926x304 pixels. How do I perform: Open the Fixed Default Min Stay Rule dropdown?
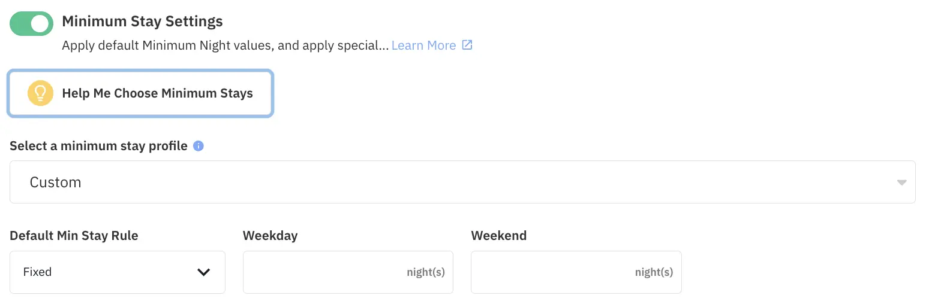tap(117, 272)
